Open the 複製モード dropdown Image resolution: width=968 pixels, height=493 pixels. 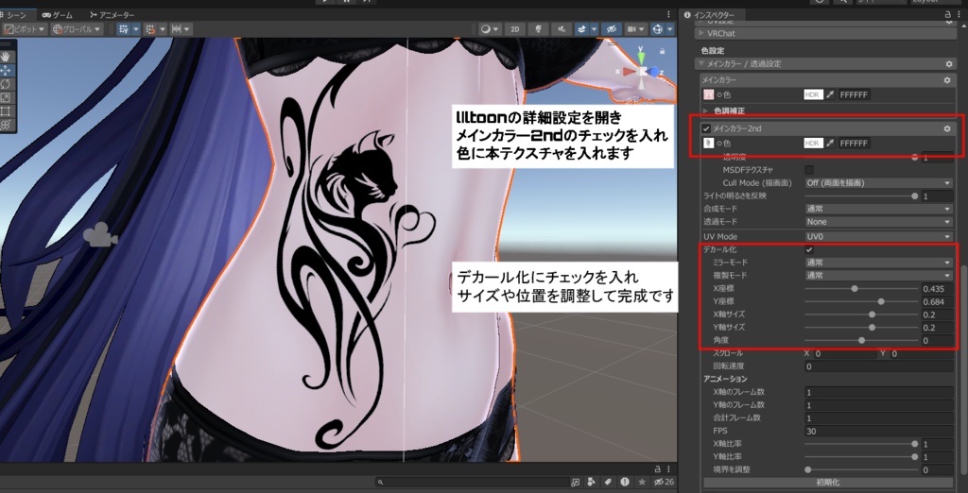tap(878, 275)
